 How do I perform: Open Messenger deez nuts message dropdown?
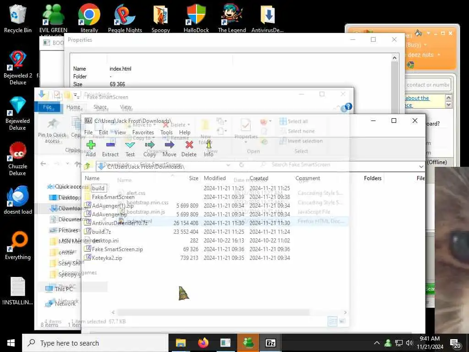coord(438,55)
